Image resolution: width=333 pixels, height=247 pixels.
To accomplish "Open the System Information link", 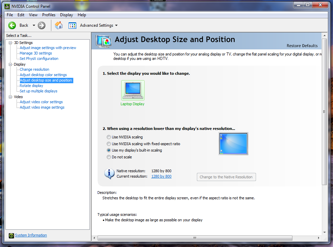I will (x=31, y=235).
